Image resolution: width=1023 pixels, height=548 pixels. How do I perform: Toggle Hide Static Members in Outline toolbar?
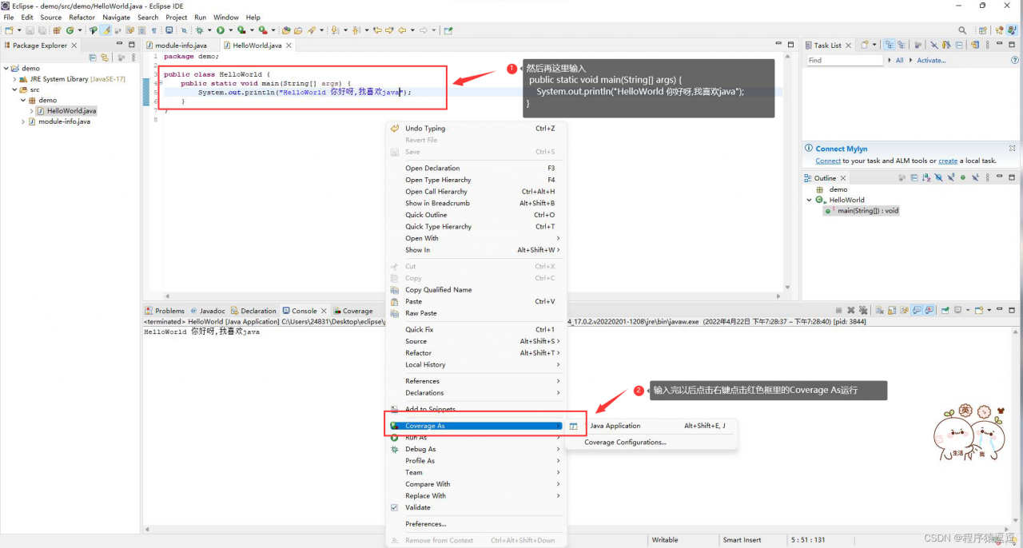coord(950,177)
